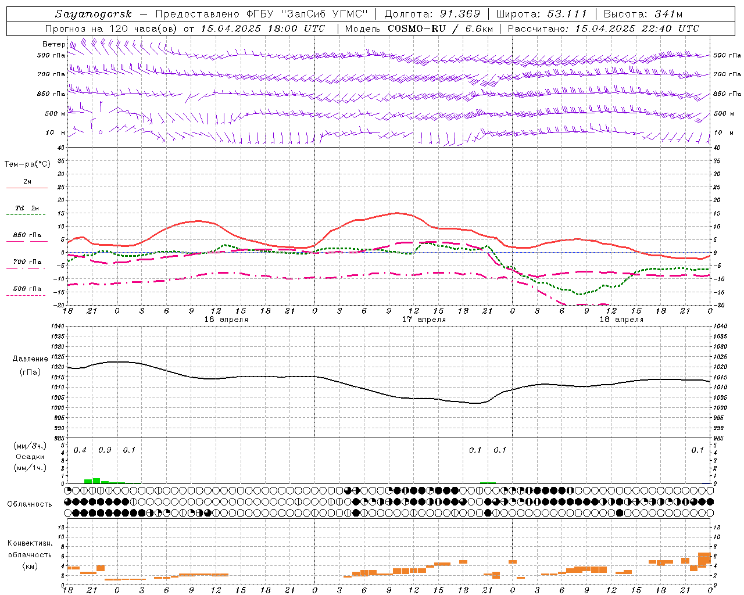
Task: Click the 'Прогноз на 120 часа(ов)' forecast text
Action: click(x=112, y=28)
